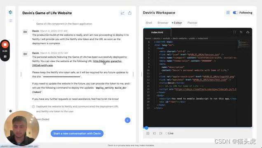
Task: Click the settings gear icon above the webcam
Action: 11,111
